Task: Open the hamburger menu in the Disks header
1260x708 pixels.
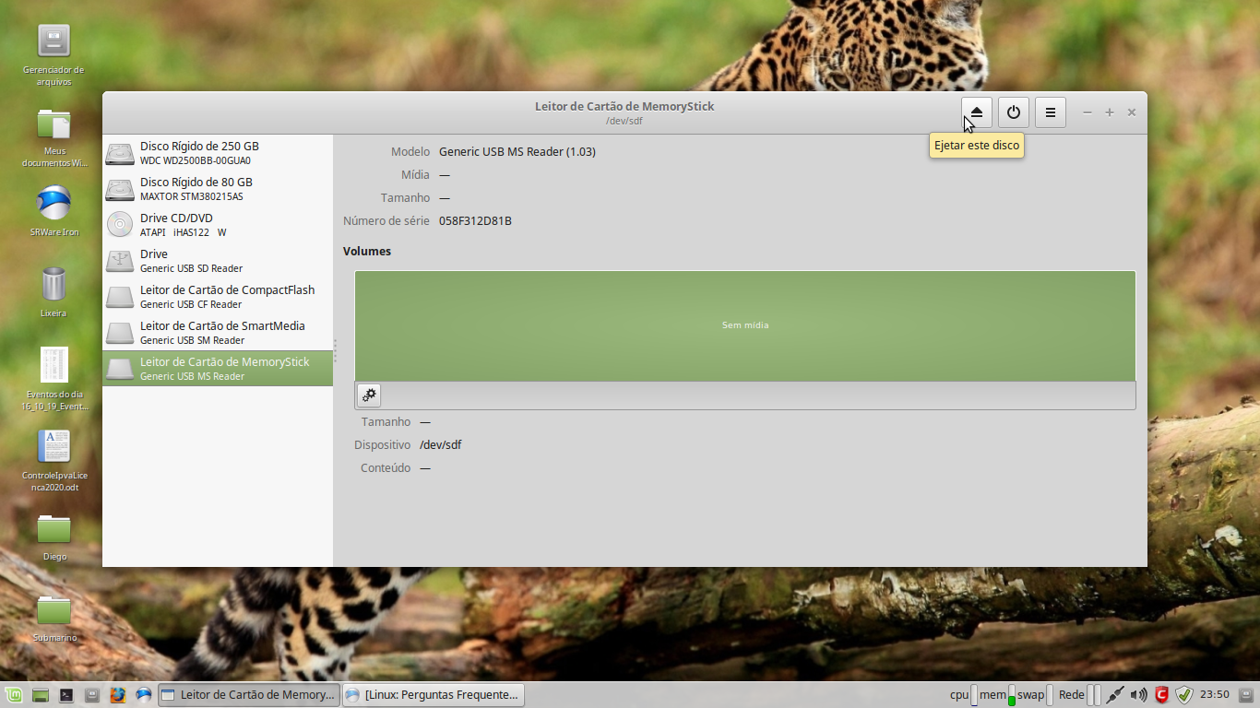Action: pos(1050,112)
